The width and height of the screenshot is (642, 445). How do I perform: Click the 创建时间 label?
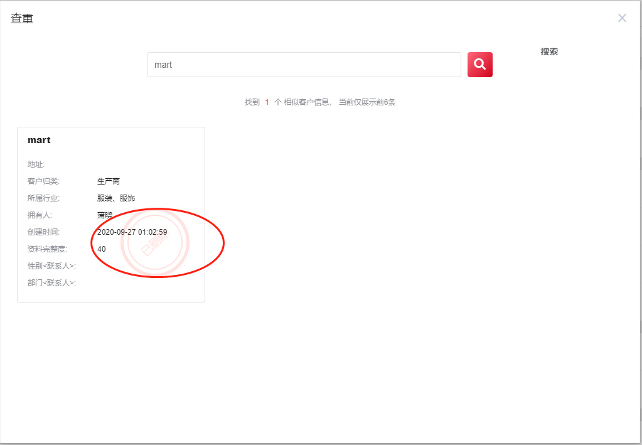point(43,232)
